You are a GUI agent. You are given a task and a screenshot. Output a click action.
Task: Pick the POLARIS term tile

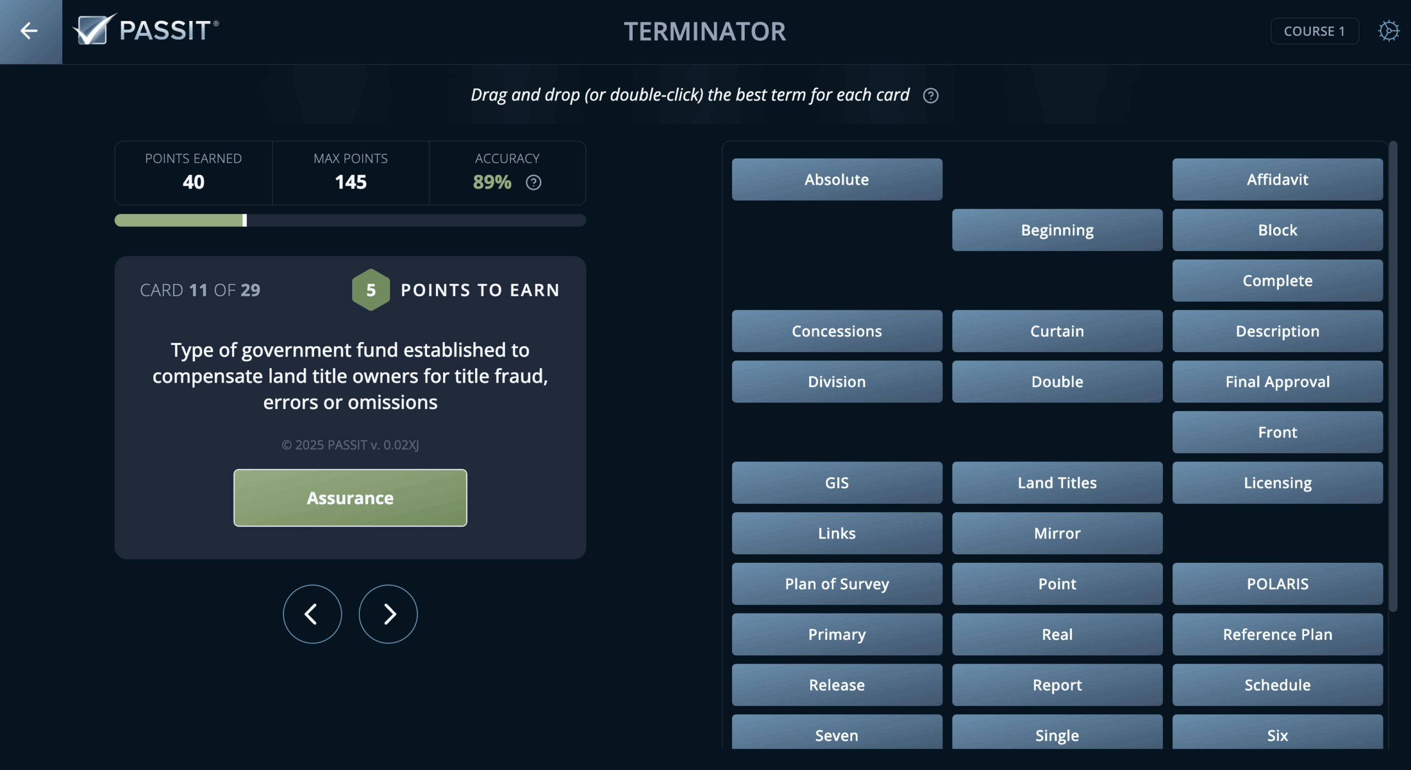[1277, 584]
